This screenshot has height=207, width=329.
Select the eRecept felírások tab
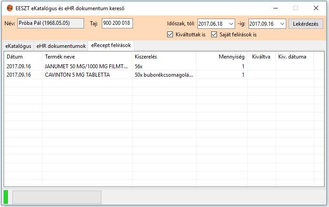111,45
